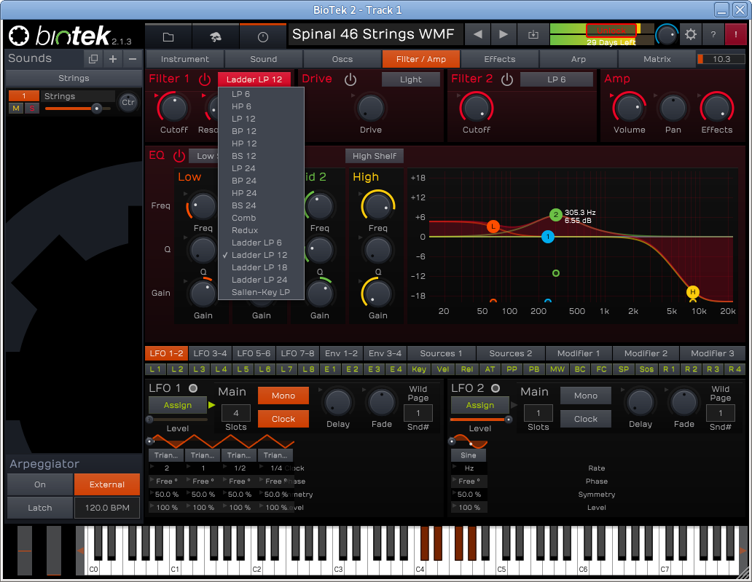Image resolution: width=752 pixels, height=582 pixels.
Task: Open Filter 2 type dropdown LP 6
Action: [x=556, y=79]
